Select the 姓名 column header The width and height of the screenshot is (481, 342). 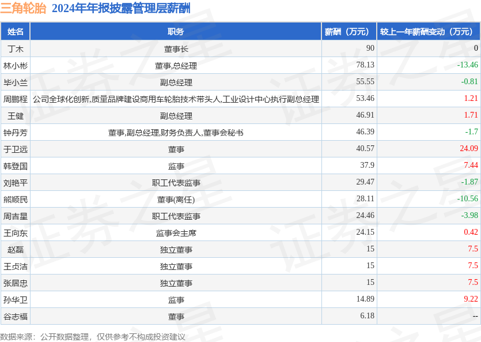[x=16, y=31]
